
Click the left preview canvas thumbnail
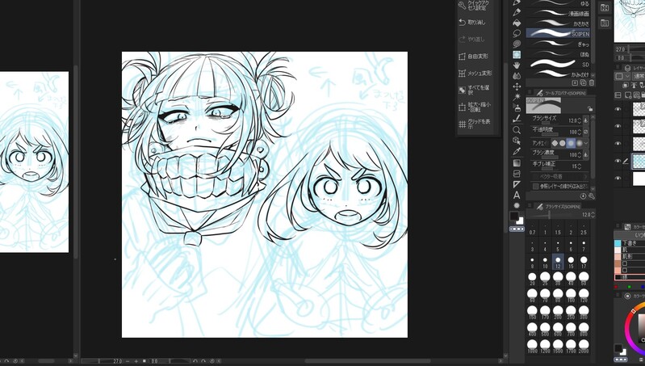[x=34, y=162]
